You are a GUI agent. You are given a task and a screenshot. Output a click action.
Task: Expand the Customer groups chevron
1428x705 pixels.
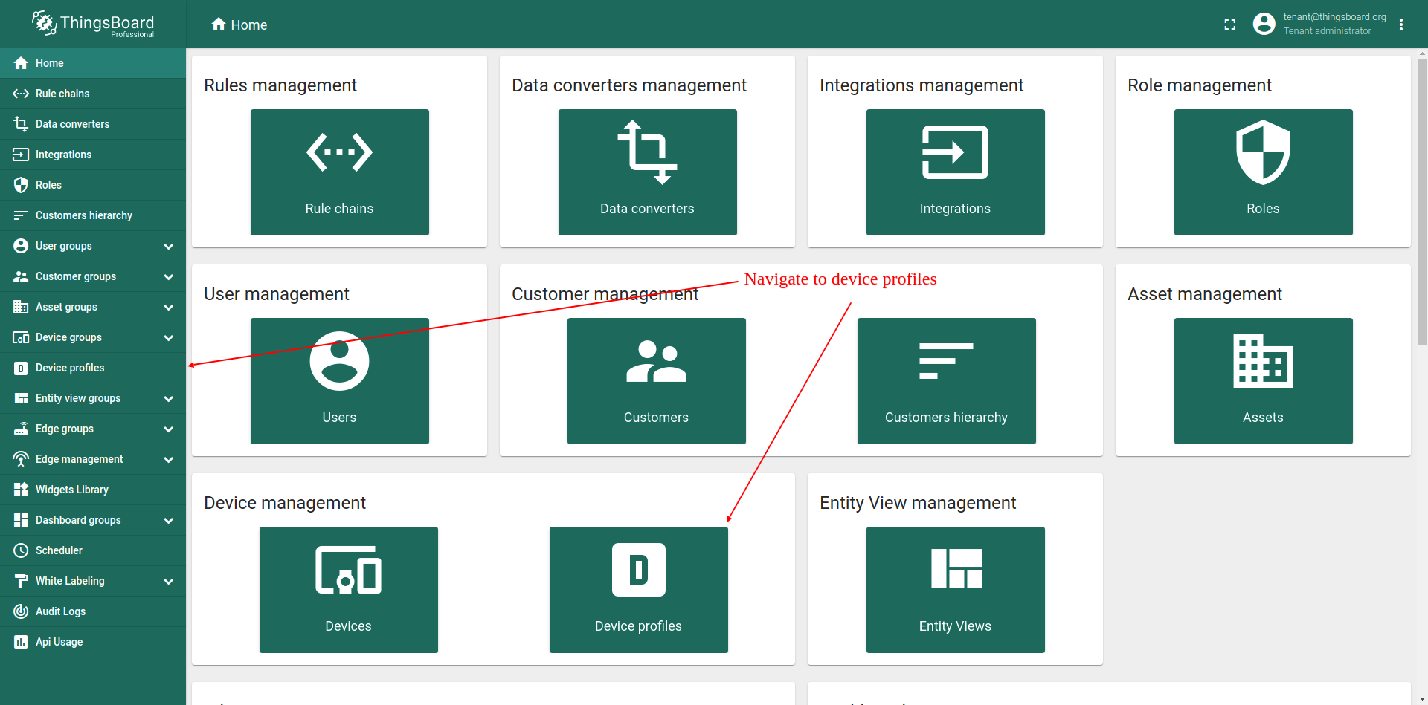coord(169,276)
